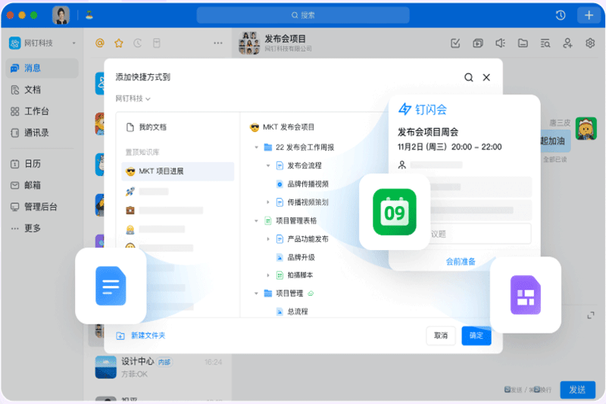Click the add member icon in chat header
The width and height of the screenshot is (606, 404).
tap(567, 43)
